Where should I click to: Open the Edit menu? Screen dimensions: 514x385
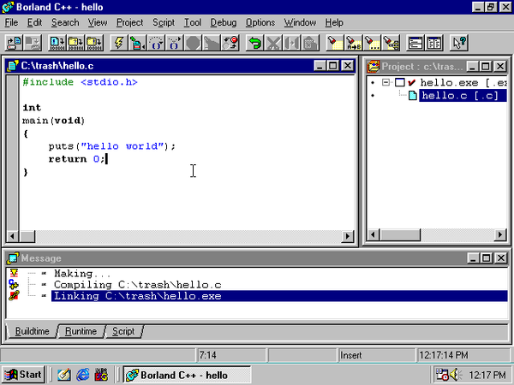click(34, 22)
